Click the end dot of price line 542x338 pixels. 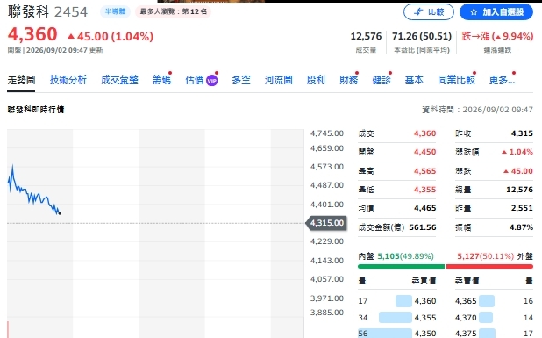pyautogui.click(x=60, y=213)
